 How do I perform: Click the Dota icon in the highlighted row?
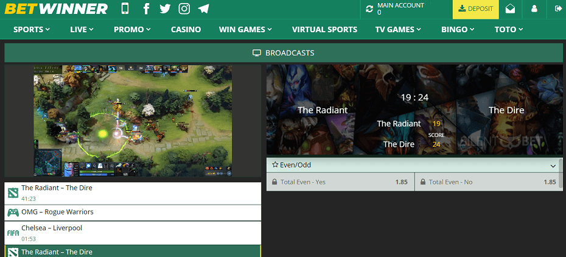[x=13, y=252]
